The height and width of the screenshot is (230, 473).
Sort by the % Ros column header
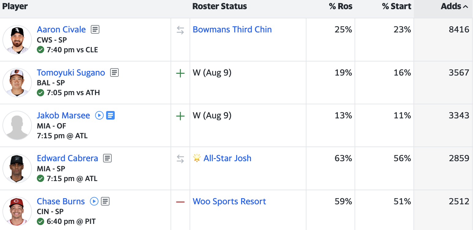(x=340, y=6)
